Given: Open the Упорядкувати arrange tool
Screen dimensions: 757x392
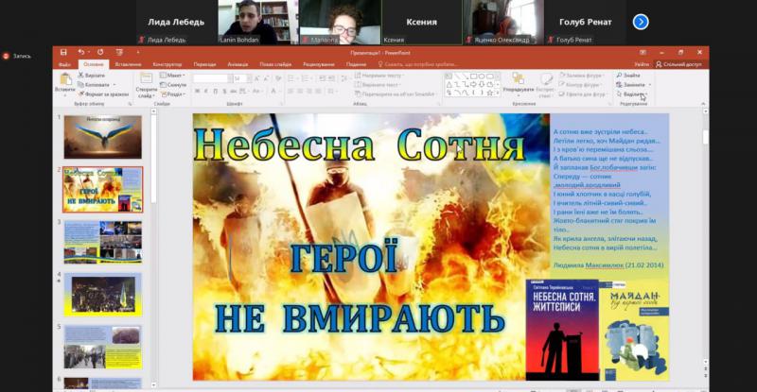Looking at the screenshot, I should pos(519,83).
